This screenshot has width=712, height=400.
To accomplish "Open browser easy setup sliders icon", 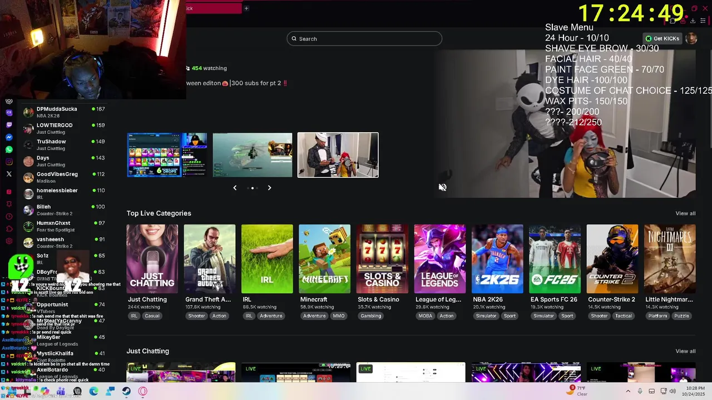I will pos(703,21).
